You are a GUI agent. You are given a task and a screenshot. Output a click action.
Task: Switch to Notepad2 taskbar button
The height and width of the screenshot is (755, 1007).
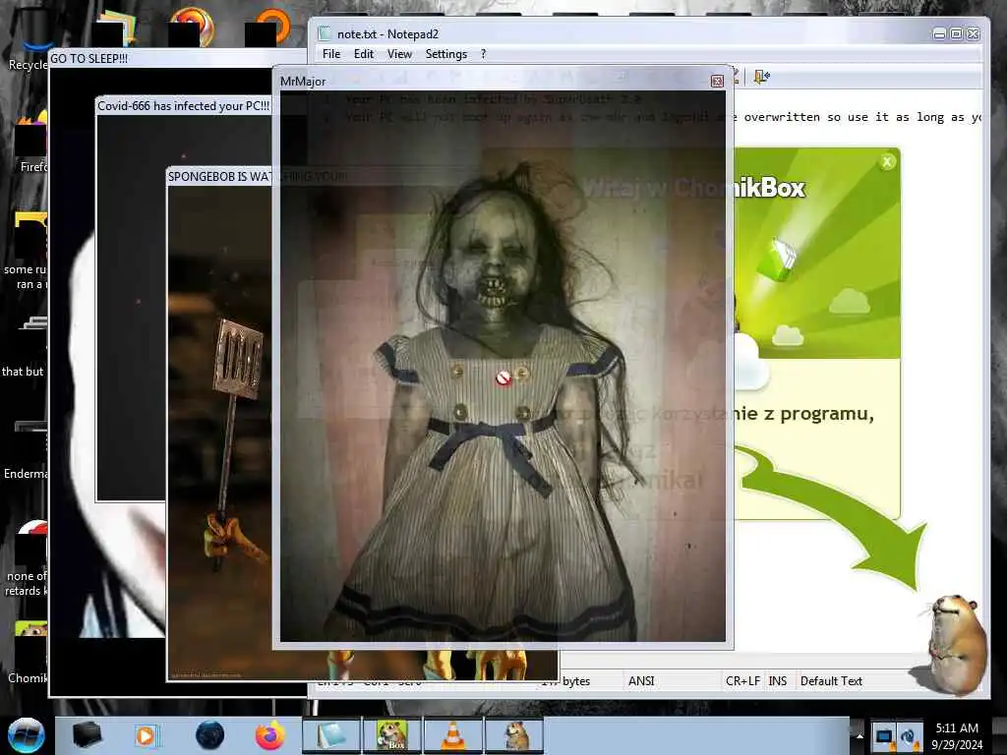tap(331, 735)
